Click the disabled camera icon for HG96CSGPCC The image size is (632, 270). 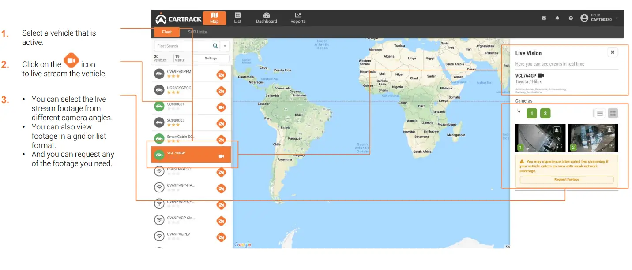[221, 91]
